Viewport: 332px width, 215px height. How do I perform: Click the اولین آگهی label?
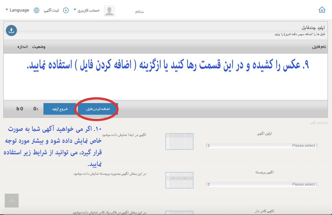click(x=264, y=133)
